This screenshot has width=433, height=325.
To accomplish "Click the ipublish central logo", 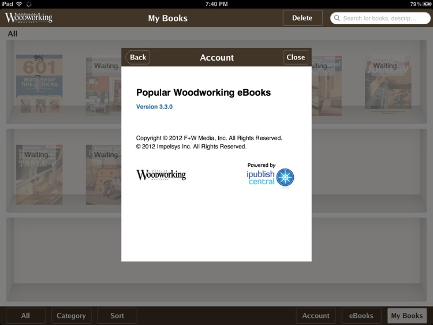I will pyautogui.click(x=270, y=178).
